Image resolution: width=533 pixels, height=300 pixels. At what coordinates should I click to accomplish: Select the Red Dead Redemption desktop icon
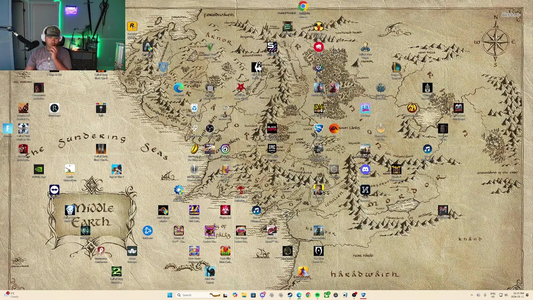click(x=23, y=149)
